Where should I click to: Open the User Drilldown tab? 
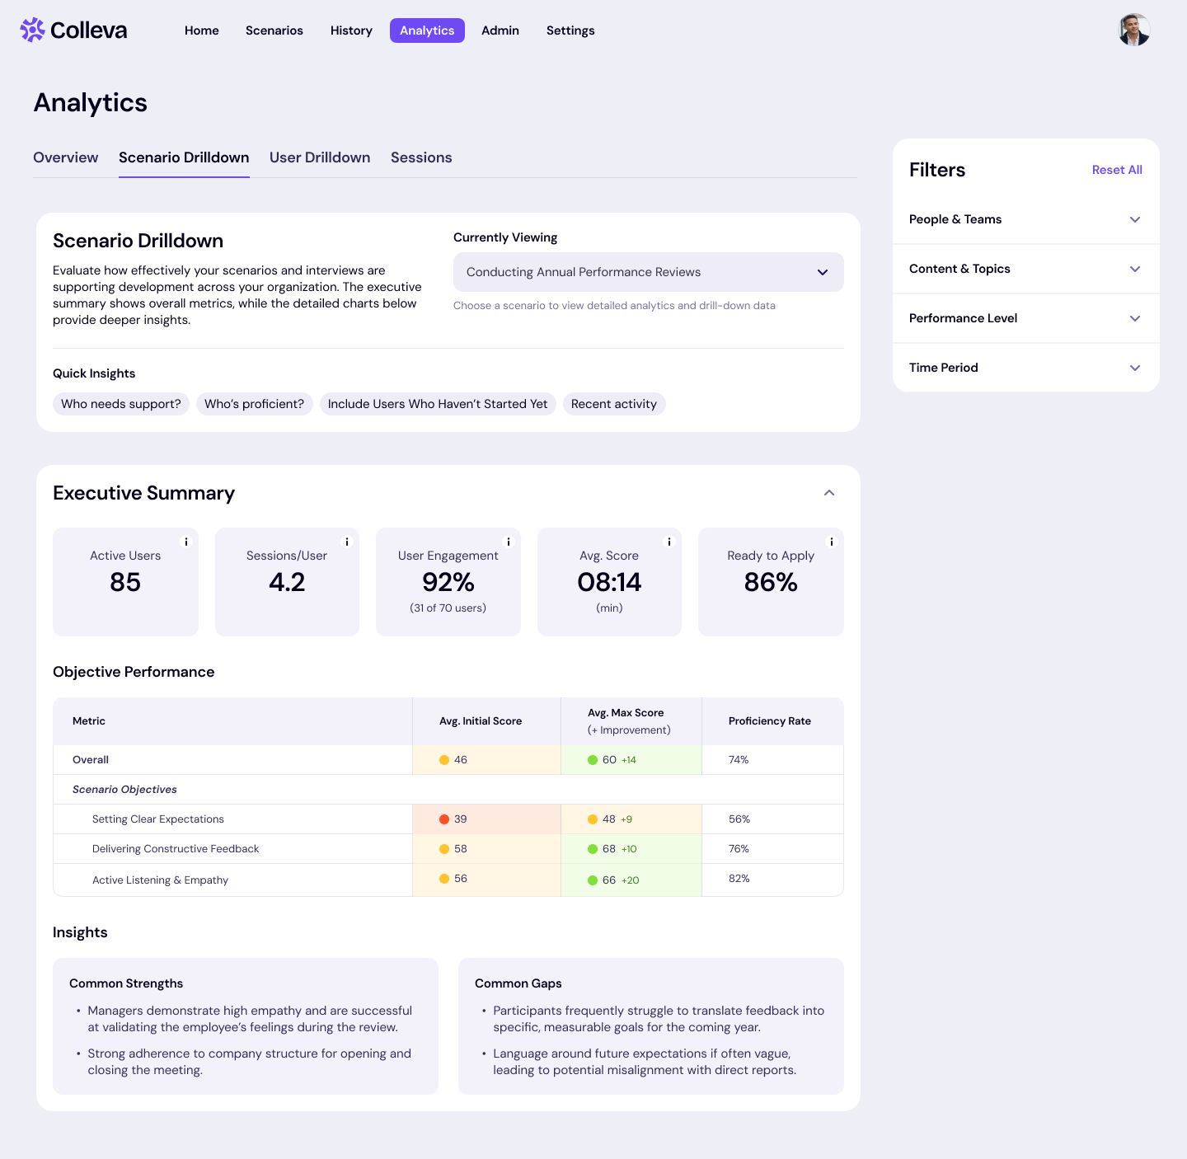pos(320,157)
